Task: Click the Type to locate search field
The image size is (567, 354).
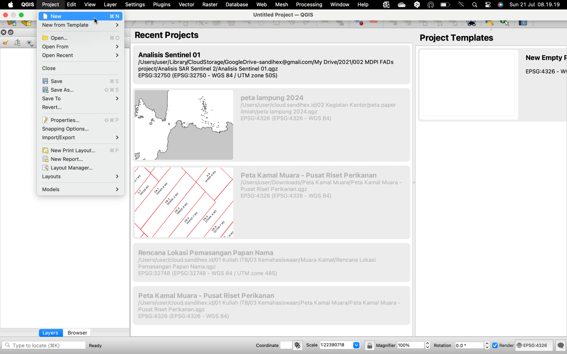Action: [44, 345]
